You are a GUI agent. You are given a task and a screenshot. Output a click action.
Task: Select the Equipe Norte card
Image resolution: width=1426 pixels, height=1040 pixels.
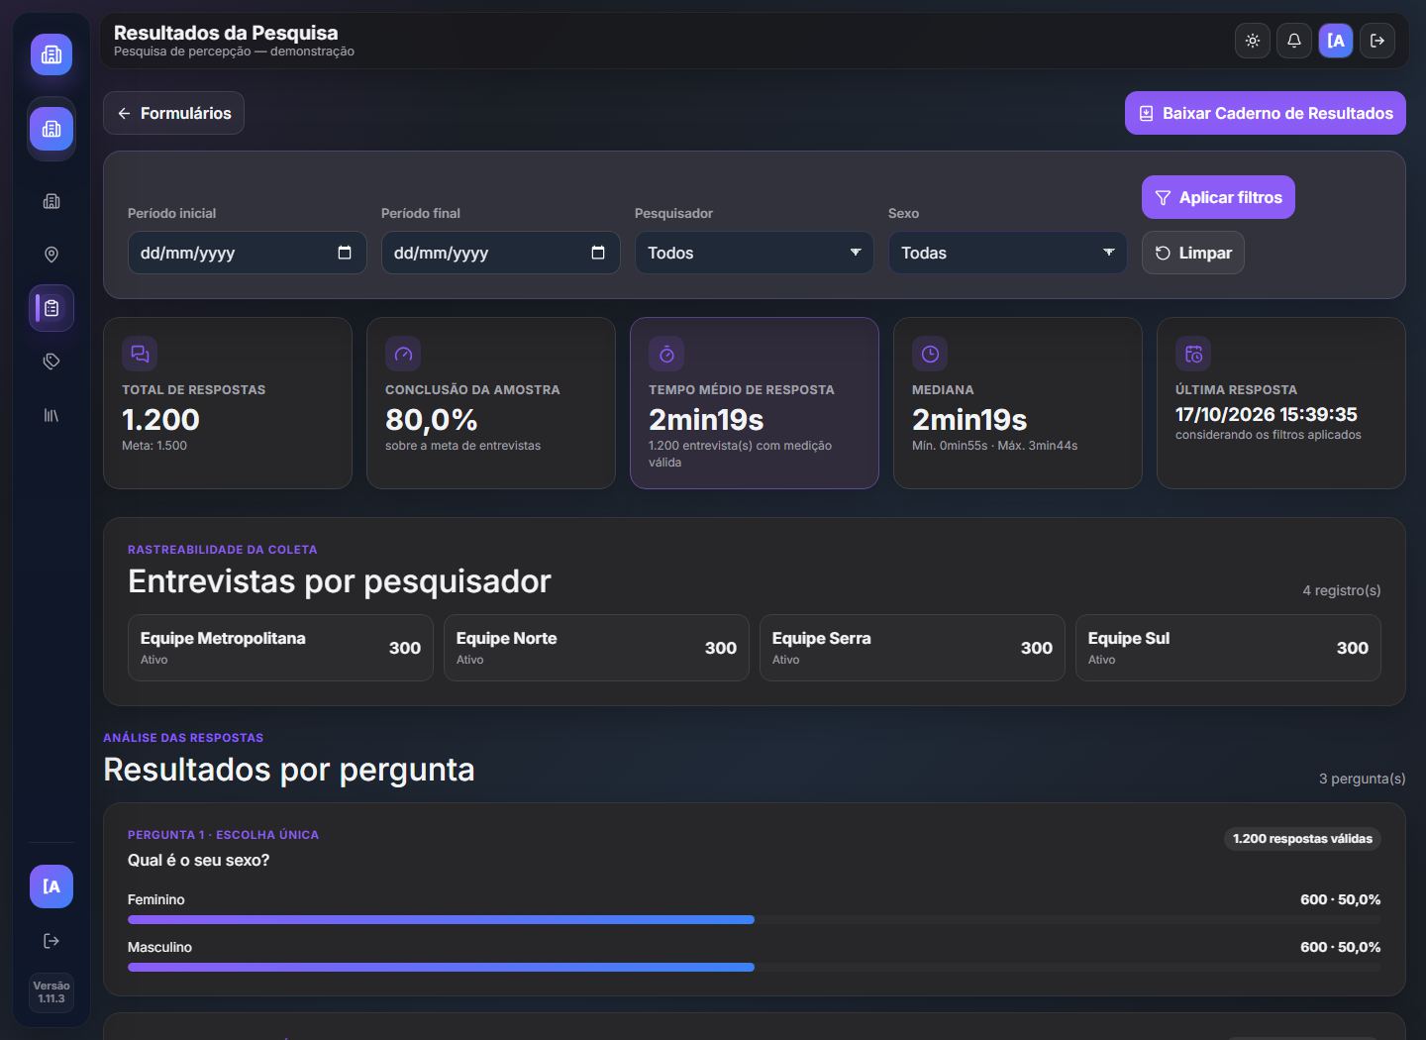pos(596,648)
